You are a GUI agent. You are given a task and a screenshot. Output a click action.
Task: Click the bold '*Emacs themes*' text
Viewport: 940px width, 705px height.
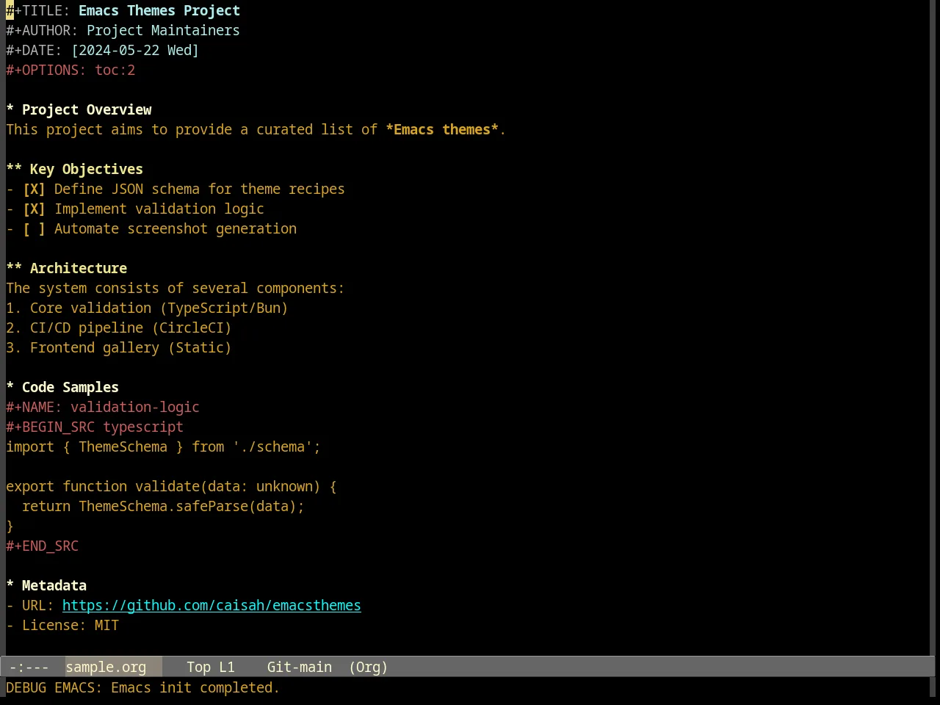(x=442, y=130)
